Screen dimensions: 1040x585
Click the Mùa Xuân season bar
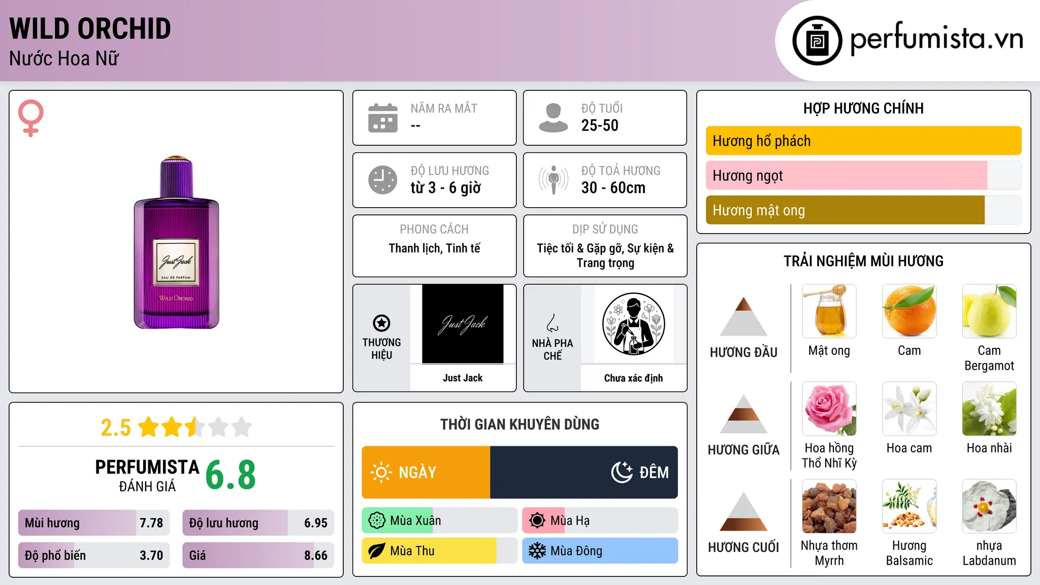[440, 521]
